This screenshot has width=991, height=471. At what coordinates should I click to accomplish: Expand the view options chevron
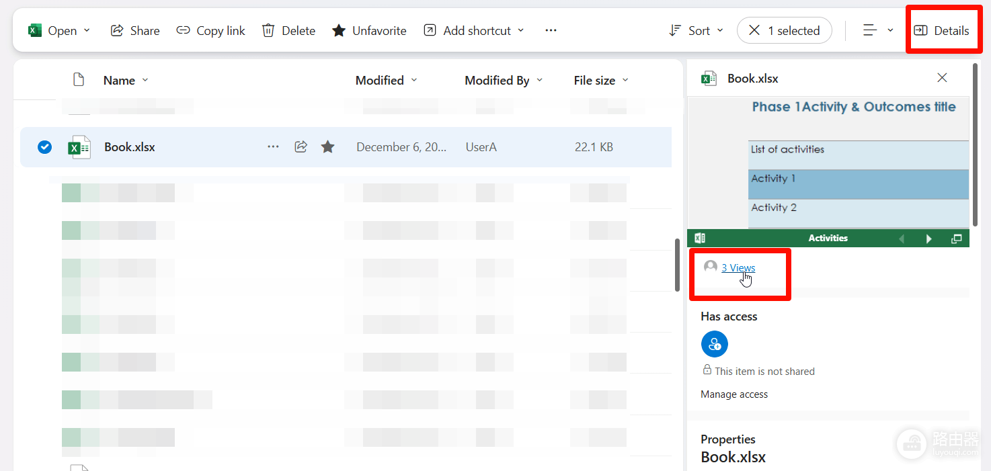(890, 31)
